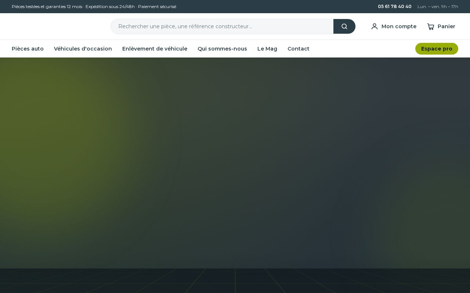Open the Contact page

pyautogui.click(x=299, y=49)
